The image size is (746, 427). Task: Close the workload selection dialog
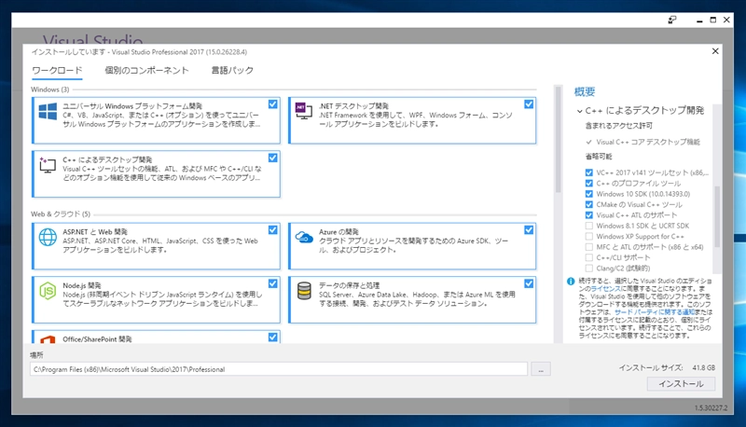coord(715,51)
